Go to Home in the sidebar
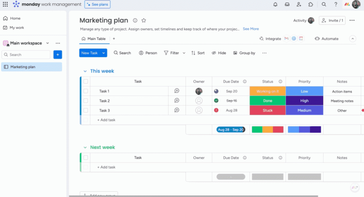The height and width of the screenshot is (197, 364). (15, 18)
